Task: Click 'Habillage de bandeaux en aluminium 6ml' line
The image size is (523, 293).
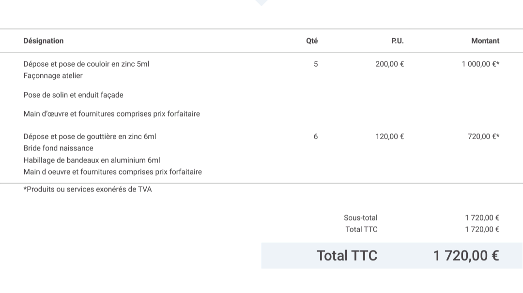Action: (x=92, y=160)
